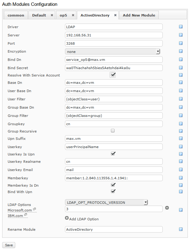Toggle Memberkey Is Dn checkbox

113,185
